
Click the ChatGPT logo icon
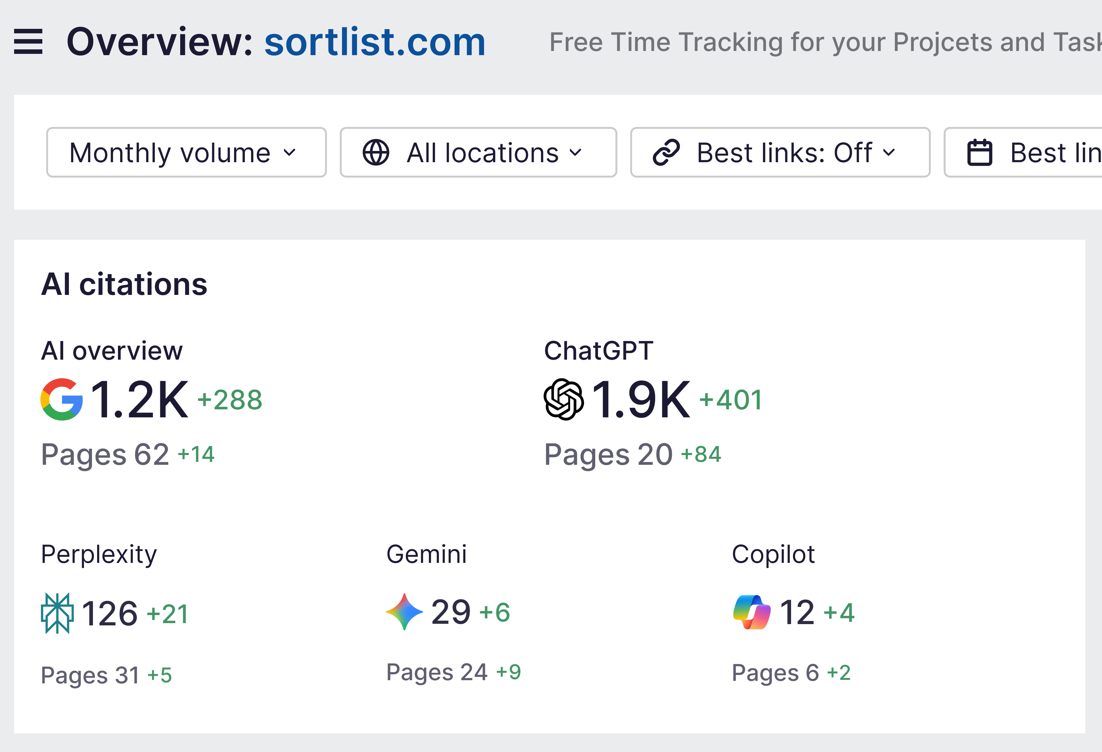coord(563,400)
